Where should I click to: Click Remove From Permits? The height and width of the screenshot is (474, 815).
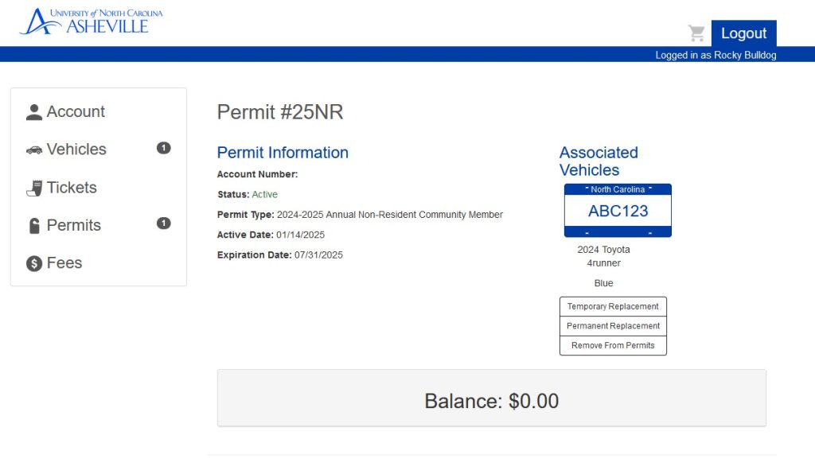[x=613, y=346]
